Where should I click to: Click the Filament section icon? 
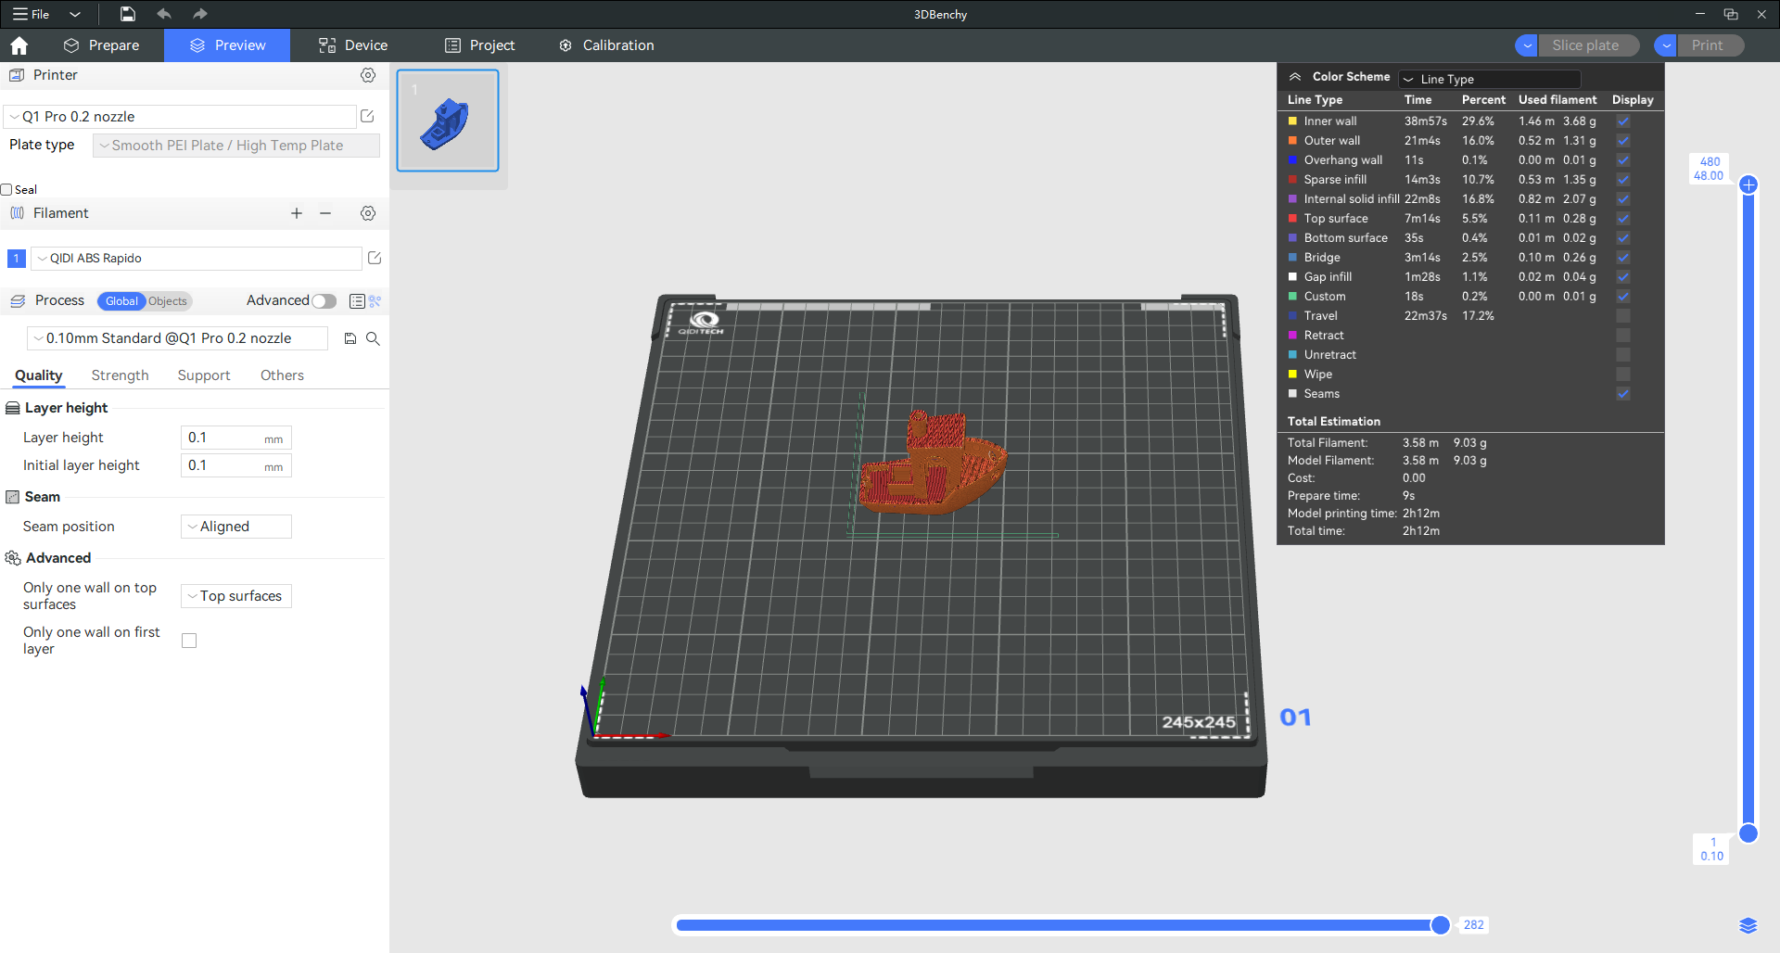[x=17, y=213]
